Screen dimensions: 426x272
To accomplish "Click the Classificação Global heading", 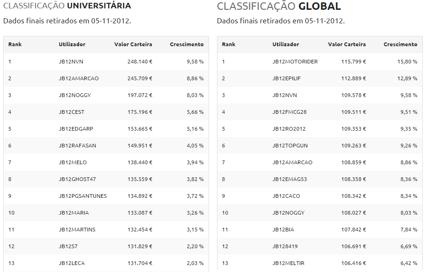I will point(279,7).
